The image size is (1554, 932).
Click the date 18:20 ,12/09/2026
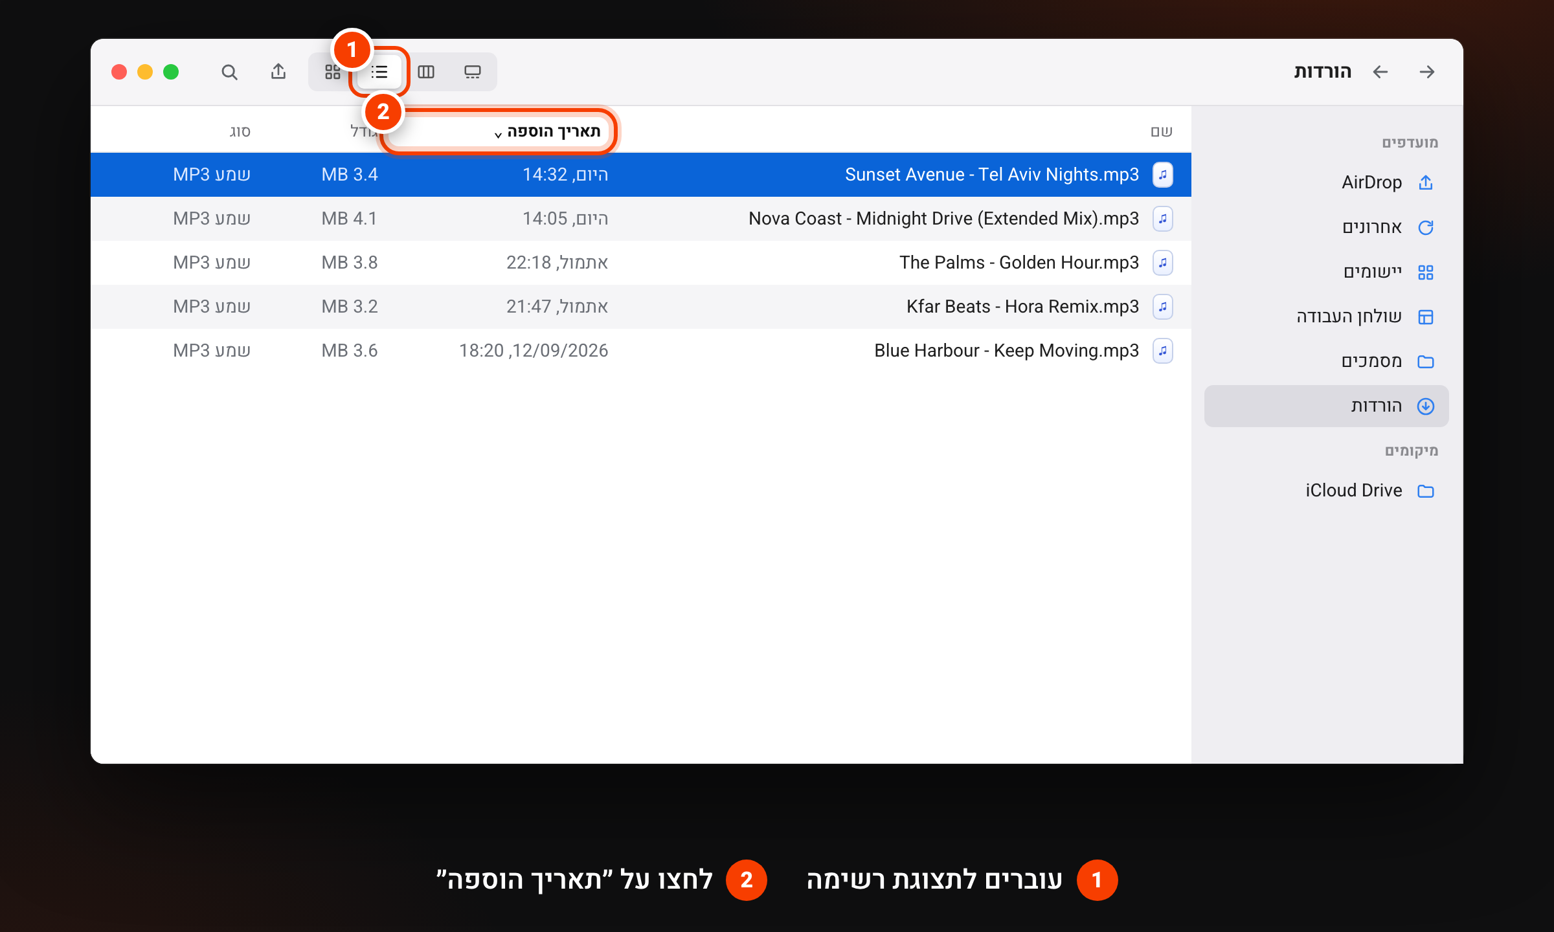click(534, 351)
